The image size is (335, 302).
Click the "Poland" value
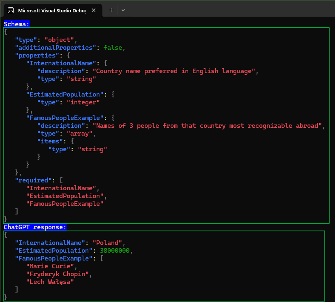click(x=107, y=243)
